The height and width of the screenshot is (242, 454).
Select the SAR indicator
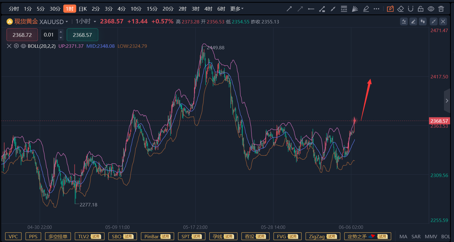tap(416, 236)
